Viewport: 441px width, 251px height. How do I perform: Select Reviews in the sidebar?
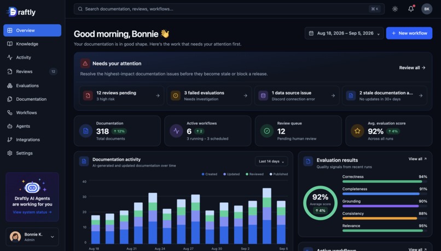coord(32,72)
